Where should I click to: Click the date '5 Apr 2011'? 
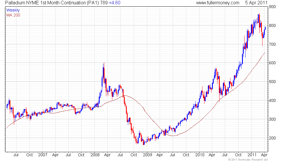(x=256, y=3)
